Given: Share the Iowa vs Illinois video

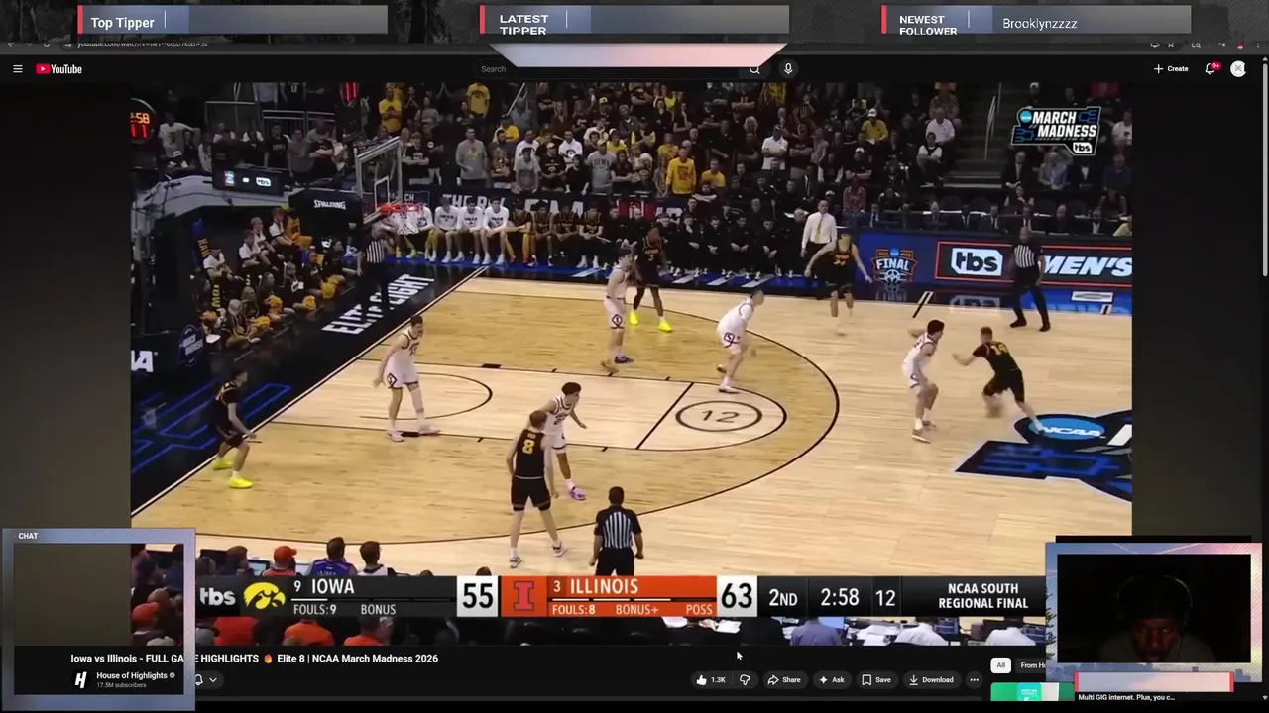Looking at the screenshot, I should tap(784, 680).
